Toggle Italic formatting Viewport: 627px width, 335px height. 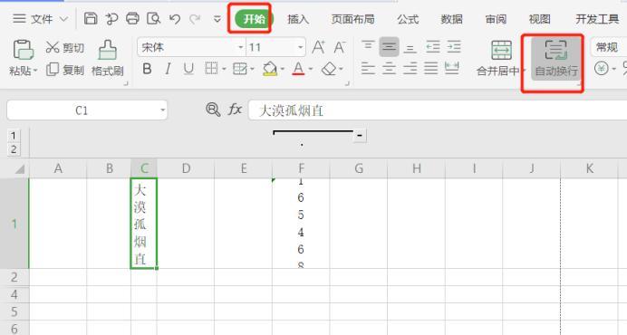coord(168,69)
